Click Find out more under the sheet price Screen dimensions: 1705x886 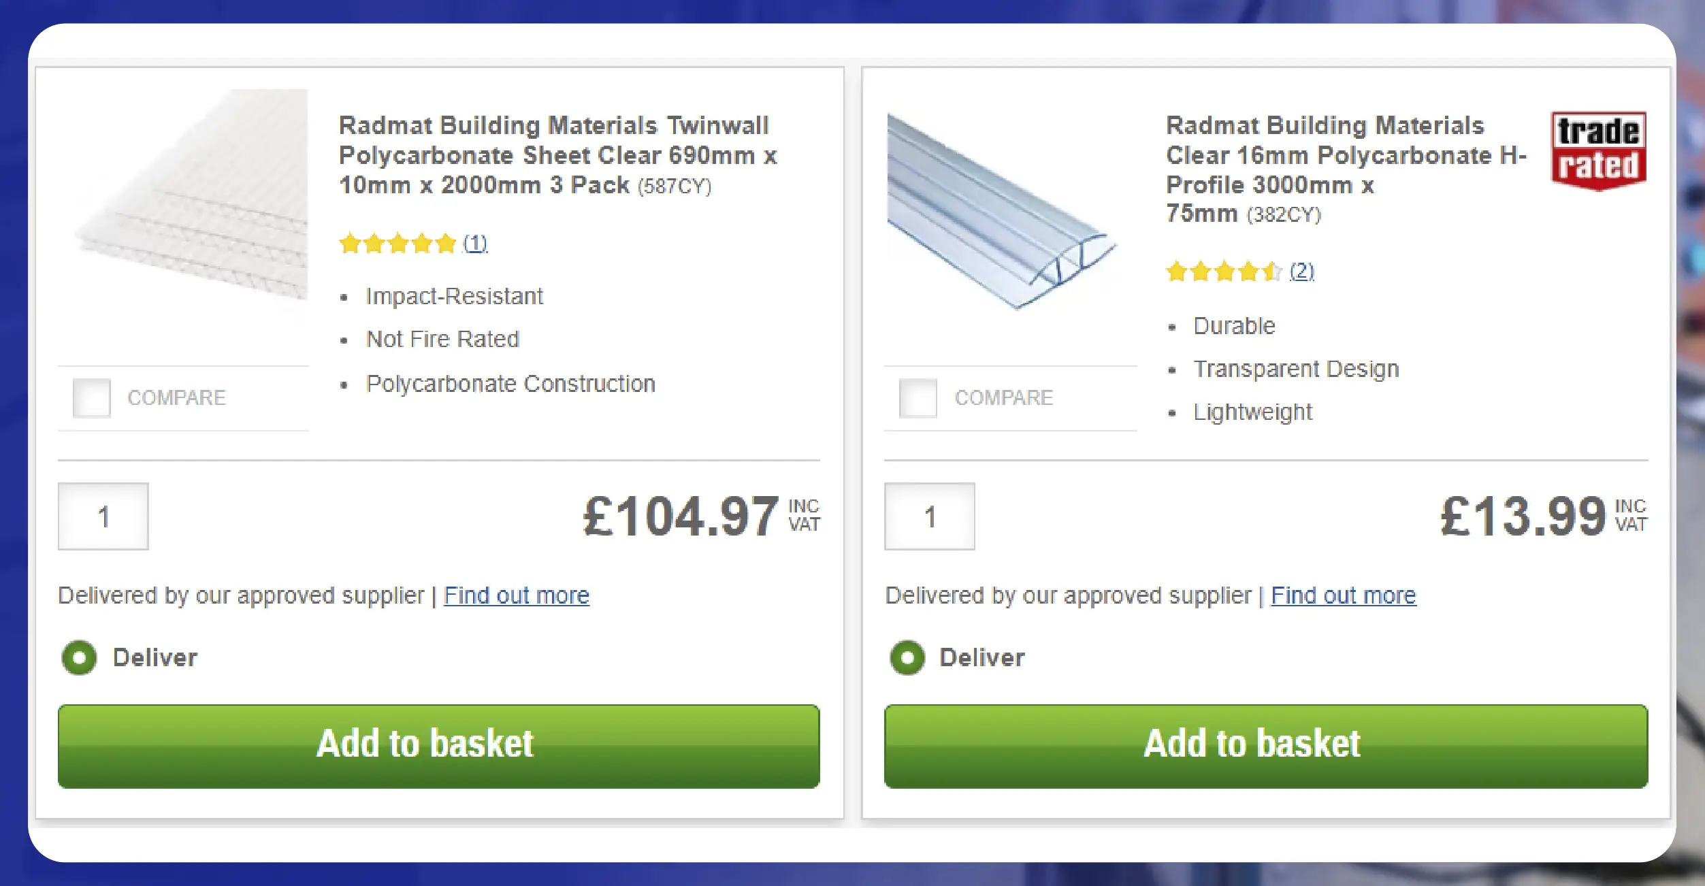517,595
